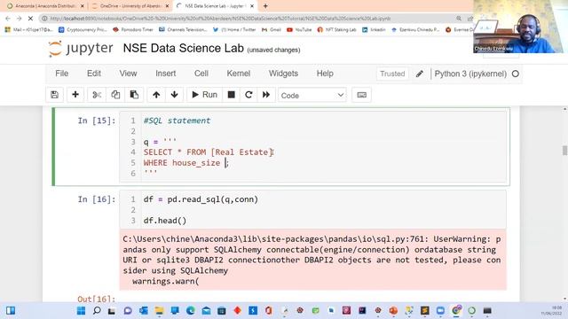The height and width of the screenshot is (319, 568).
Task: Paste cells below icon
Action: point(134,95)
